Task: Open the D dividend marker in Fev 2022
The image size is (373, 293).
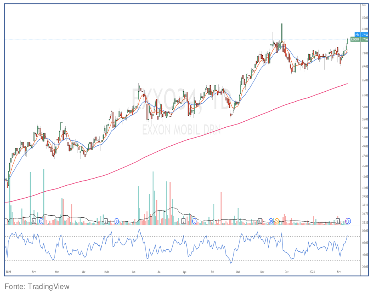Action: point(41,221)
